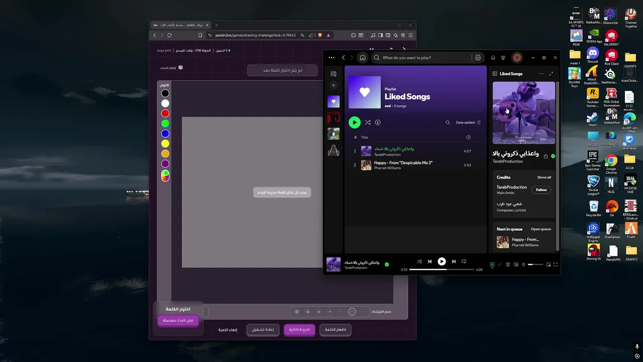Viewport: 643px width, 362px height.
Task: Select the Jawlah browser tab
Action: [181, 25]
